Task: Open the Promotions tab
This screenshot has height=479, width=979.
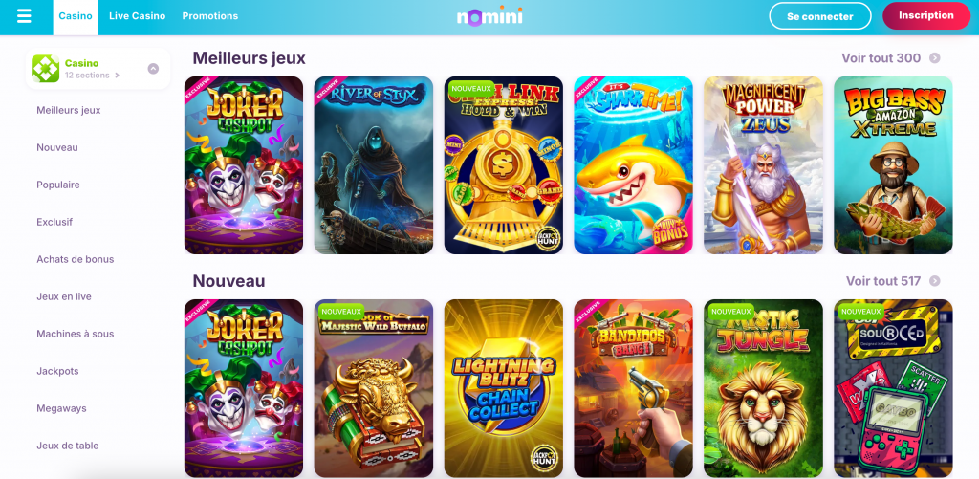Action: 209,16
